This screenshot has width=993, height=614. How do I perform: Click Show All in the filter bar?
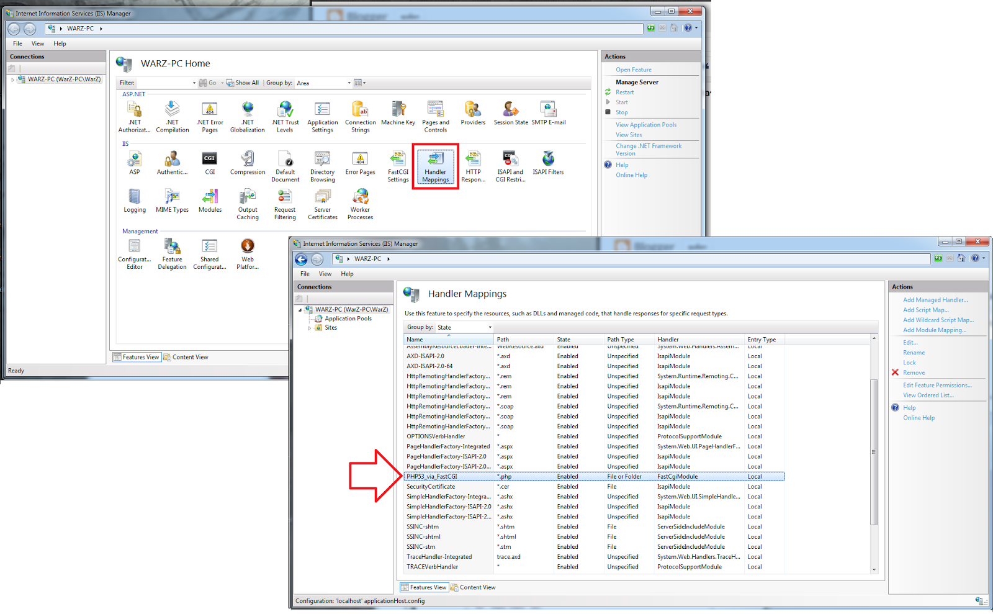click(x=243, y=83)
